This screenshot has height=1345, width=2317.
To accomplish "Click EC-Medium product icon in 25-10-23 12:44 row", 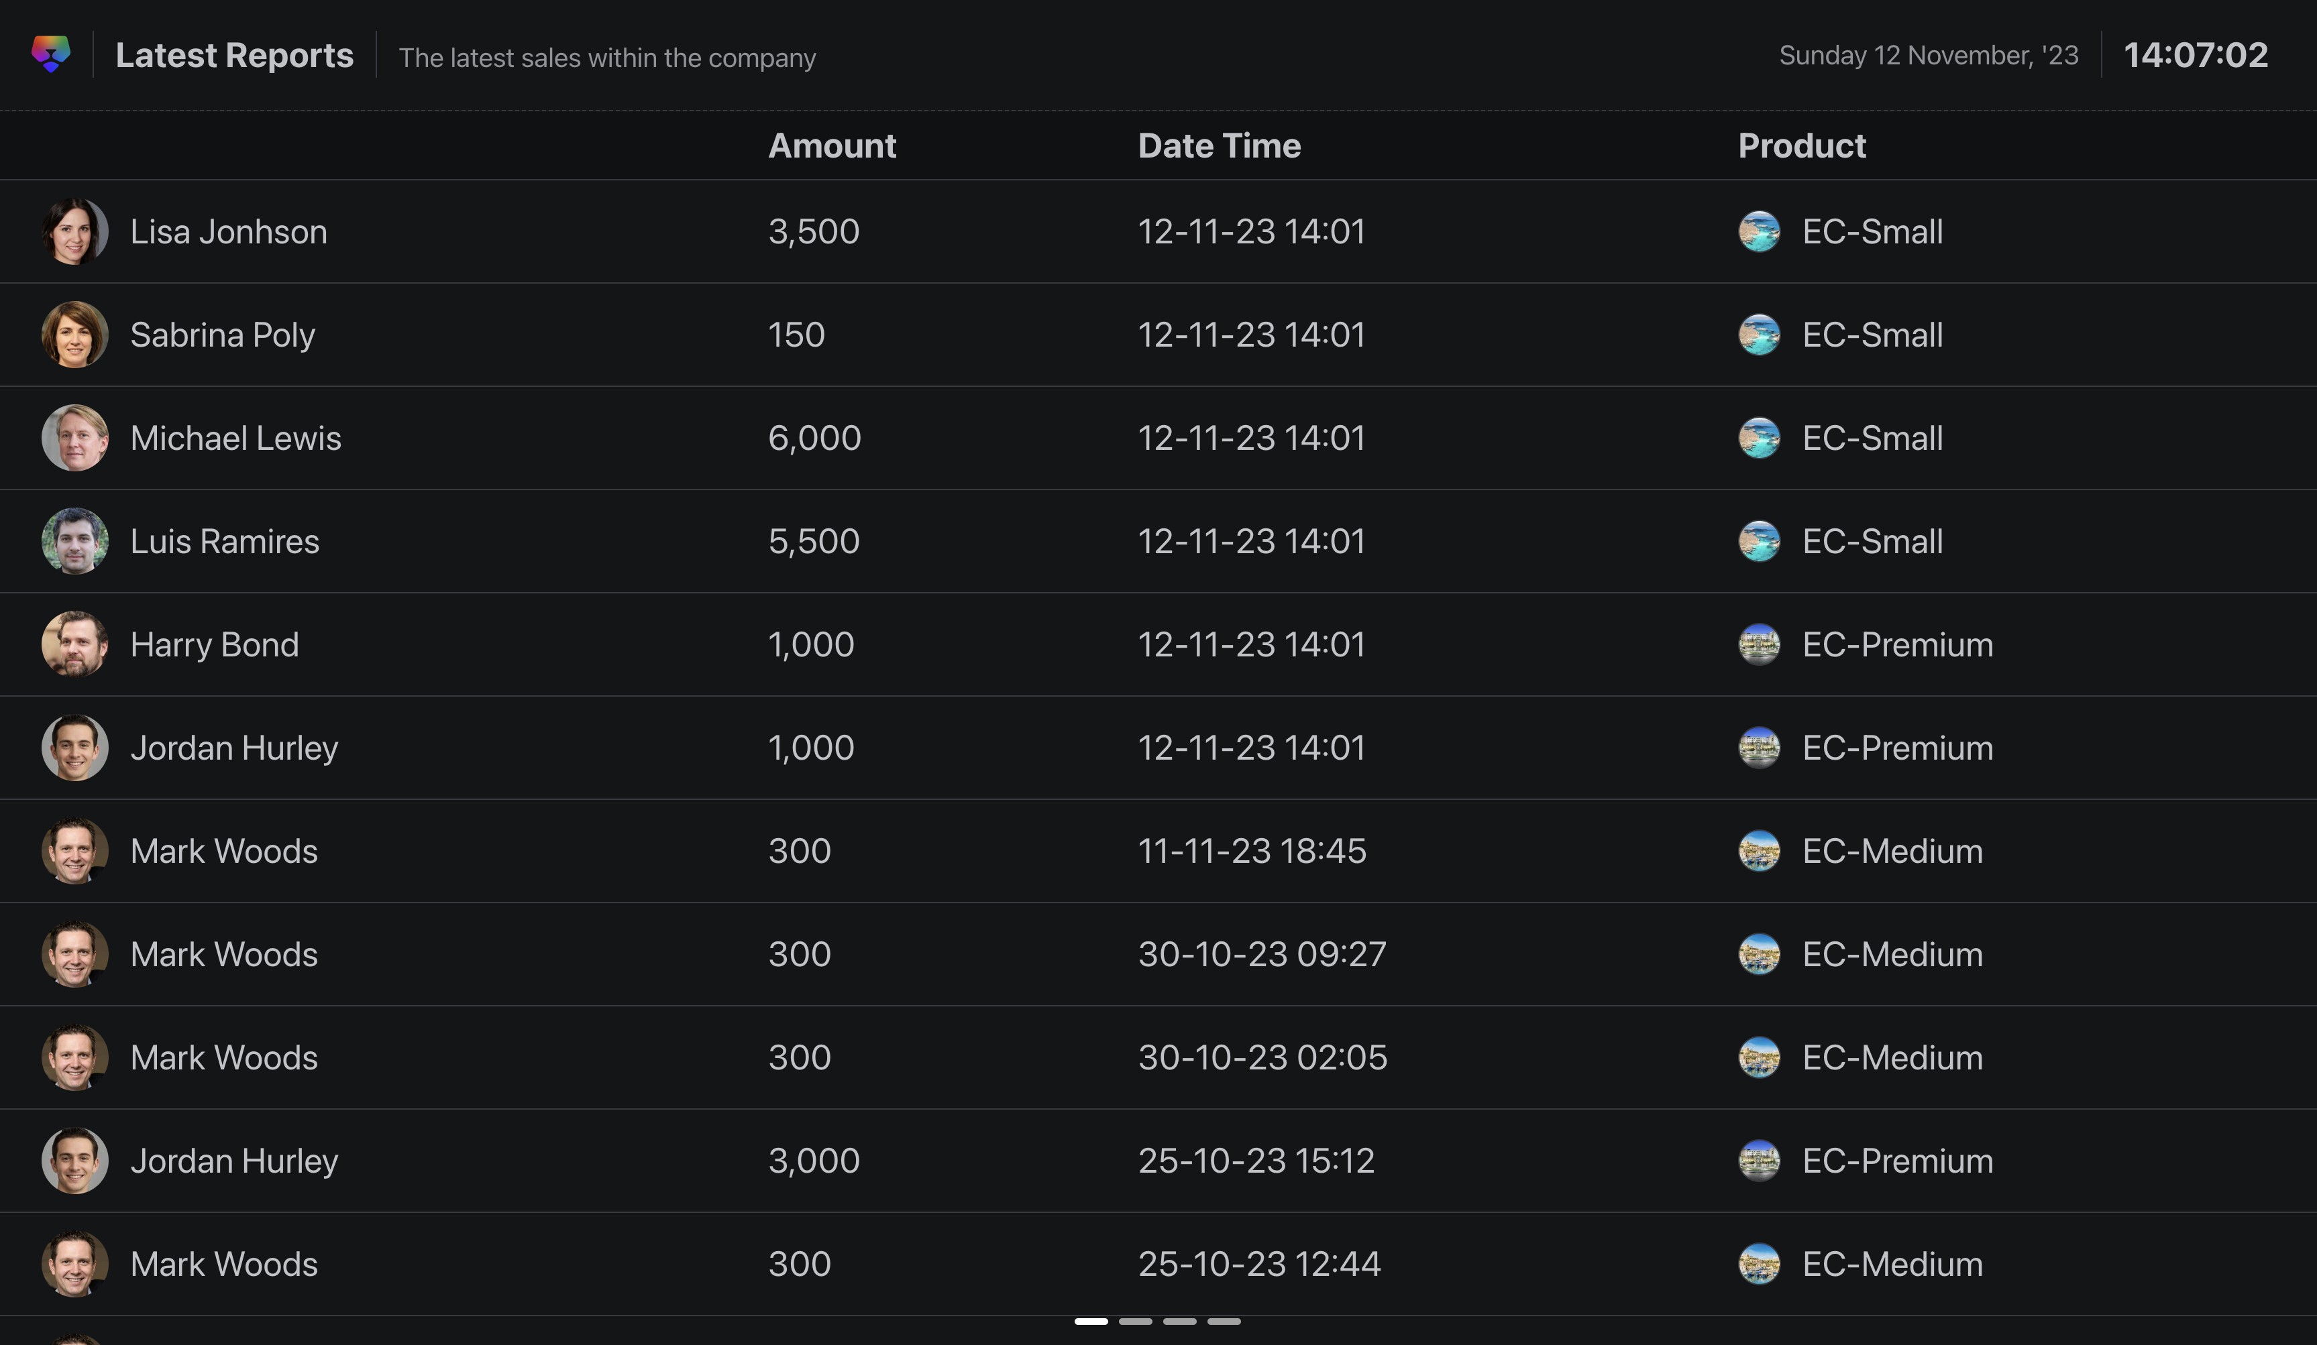I will tap(1759, 1264).
